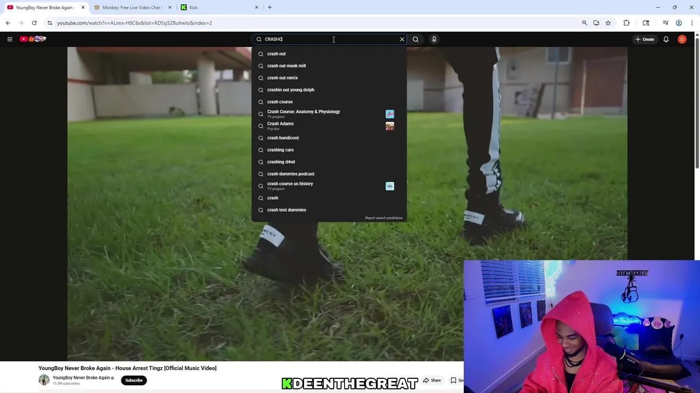Select 'Crash Course: Anatomy & Physiology' suggestion
This screenshot has width=700, height=393.
329,114
